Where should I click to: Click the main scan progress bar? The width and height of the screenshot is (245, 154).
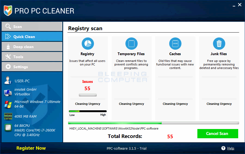click(154, 123)
